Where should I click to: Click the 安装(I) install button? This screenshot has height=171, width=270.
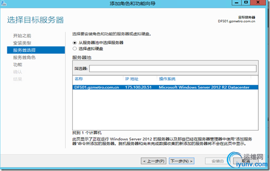point(218,161)
